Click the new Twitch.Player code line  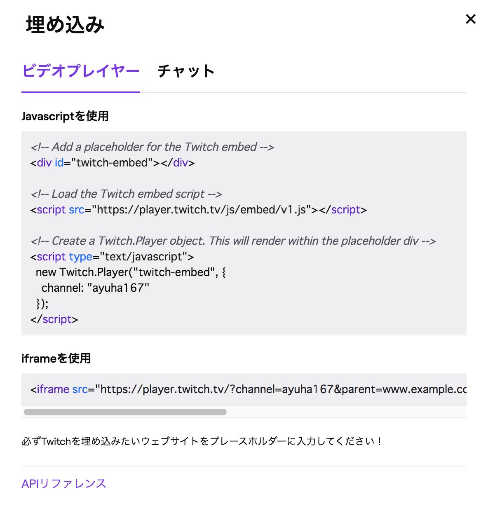[131, 272]
